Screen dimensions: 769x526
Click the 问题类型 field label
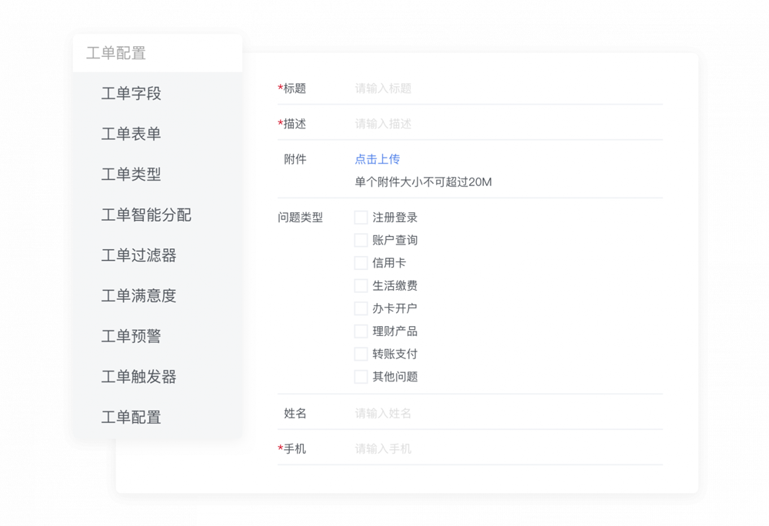tap(300, 217)
